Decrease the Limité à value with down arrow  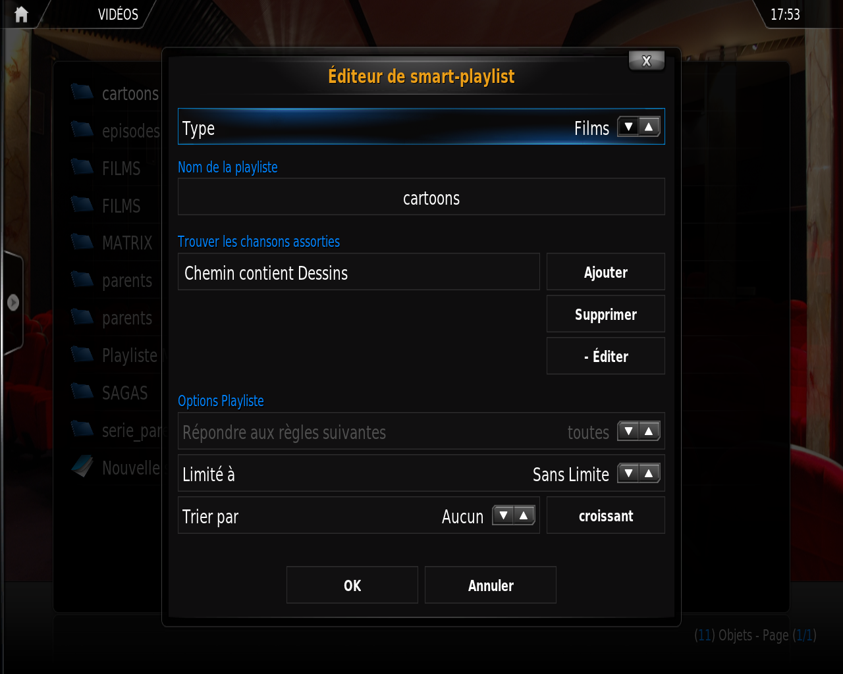628,473
